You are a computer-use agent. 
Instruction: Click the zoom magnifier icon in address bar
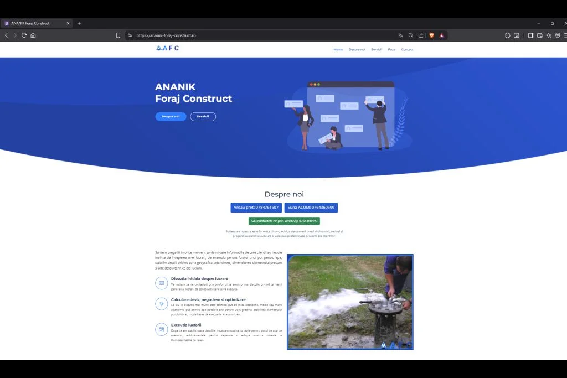(x=411, y=35)
